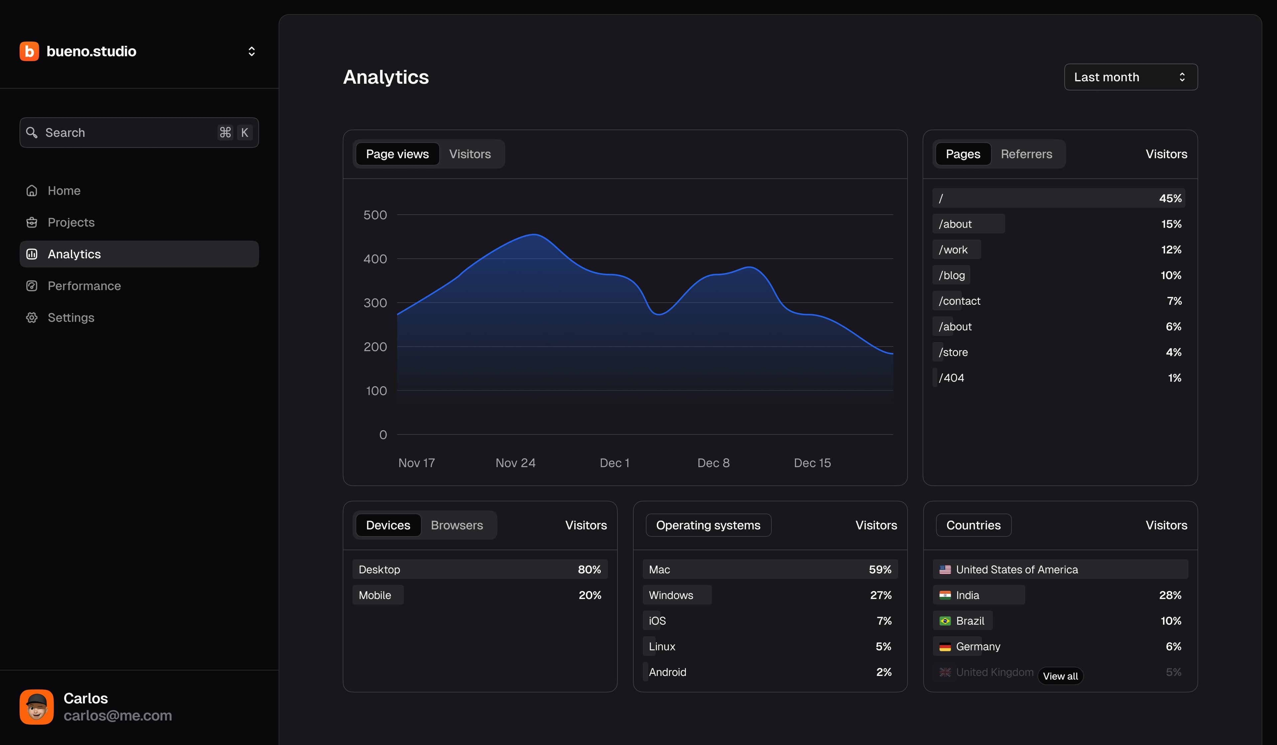Viewport: 1277px width, 745px height.
Task: Open Settings via the gear icon
Action: (32, 318)
